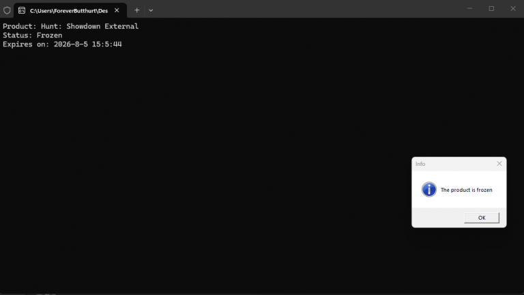Click the Info dialog title text
The width and height of the screenshot is (524, 295).
[420, 164]
